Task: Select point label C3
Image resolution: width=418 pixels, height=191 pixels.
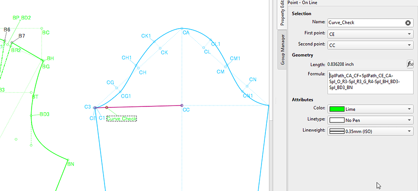Action: pyautogui.click(x=87, y=107)
